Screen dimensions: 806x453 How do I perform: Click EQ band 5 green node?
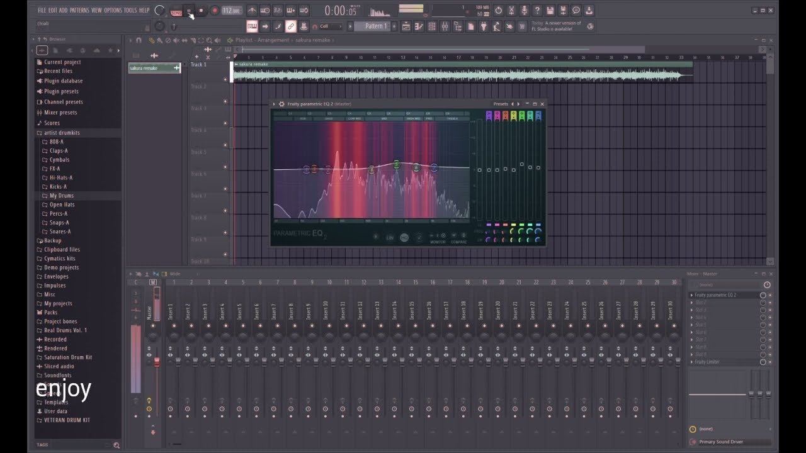coord(396,165)
